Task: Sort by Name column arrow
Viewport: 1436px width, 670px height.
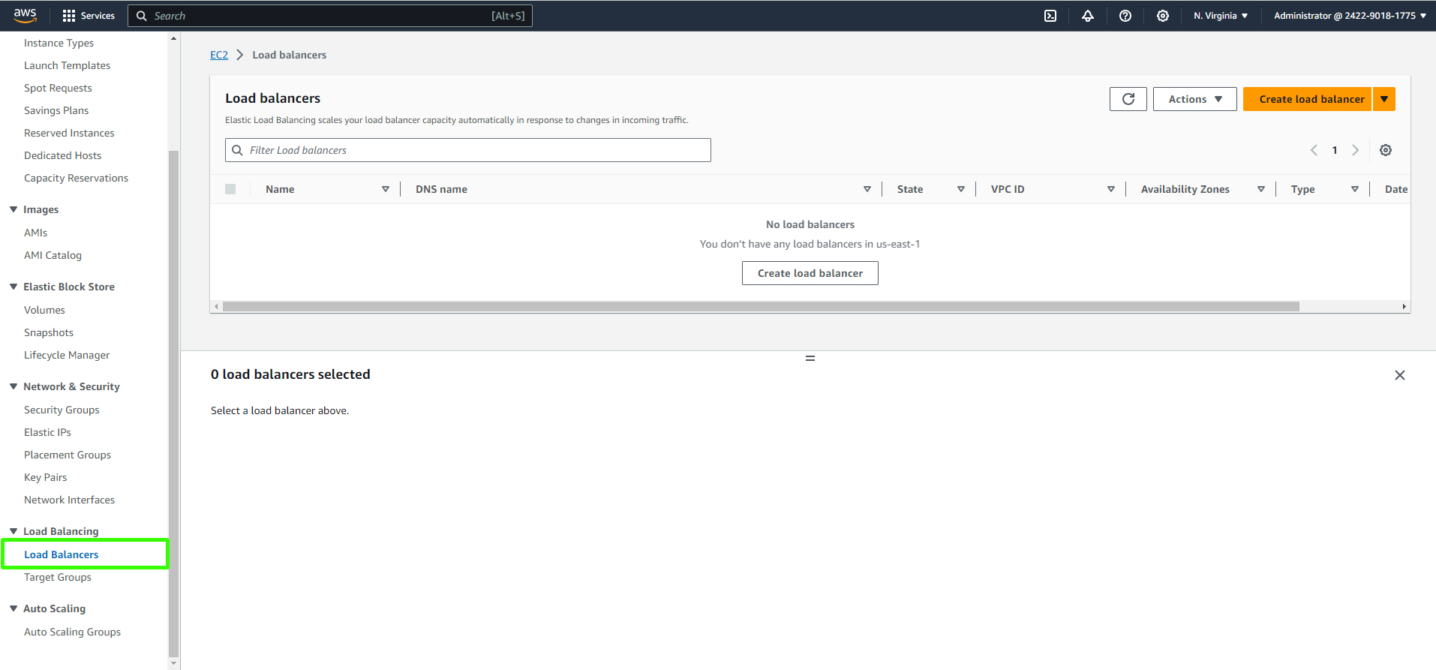Action: click(386, 189)
